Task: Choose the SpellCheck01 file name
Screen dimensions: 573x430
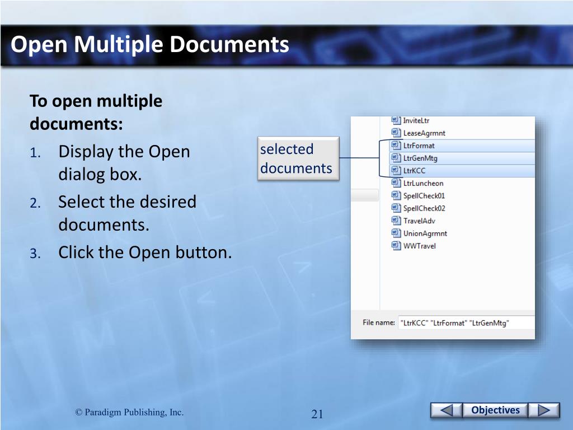Action: point(424,196)
